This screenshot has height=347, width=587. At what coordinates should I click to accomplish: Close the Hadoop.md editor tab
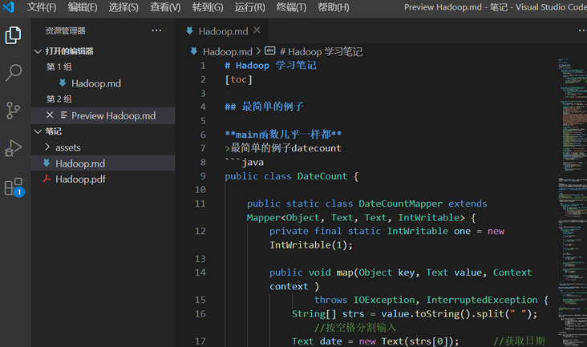(257, 30)
